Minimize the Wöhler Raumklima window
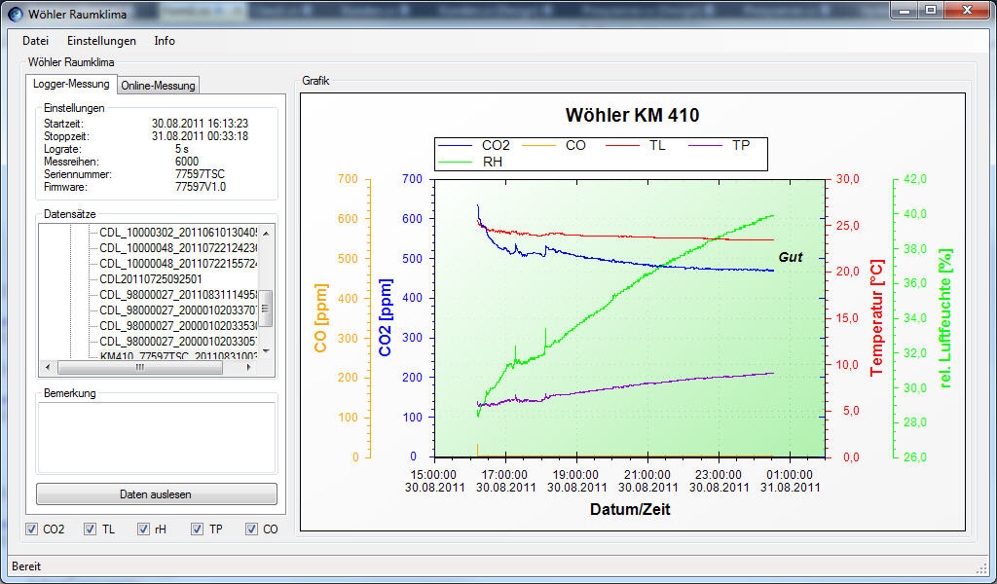Viewport: 997px width, 584px height. [905, 10]
